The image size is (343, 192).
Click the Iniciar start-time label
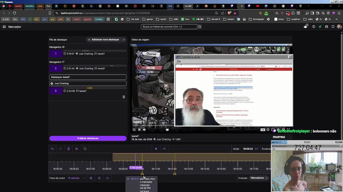coord(236,149)
